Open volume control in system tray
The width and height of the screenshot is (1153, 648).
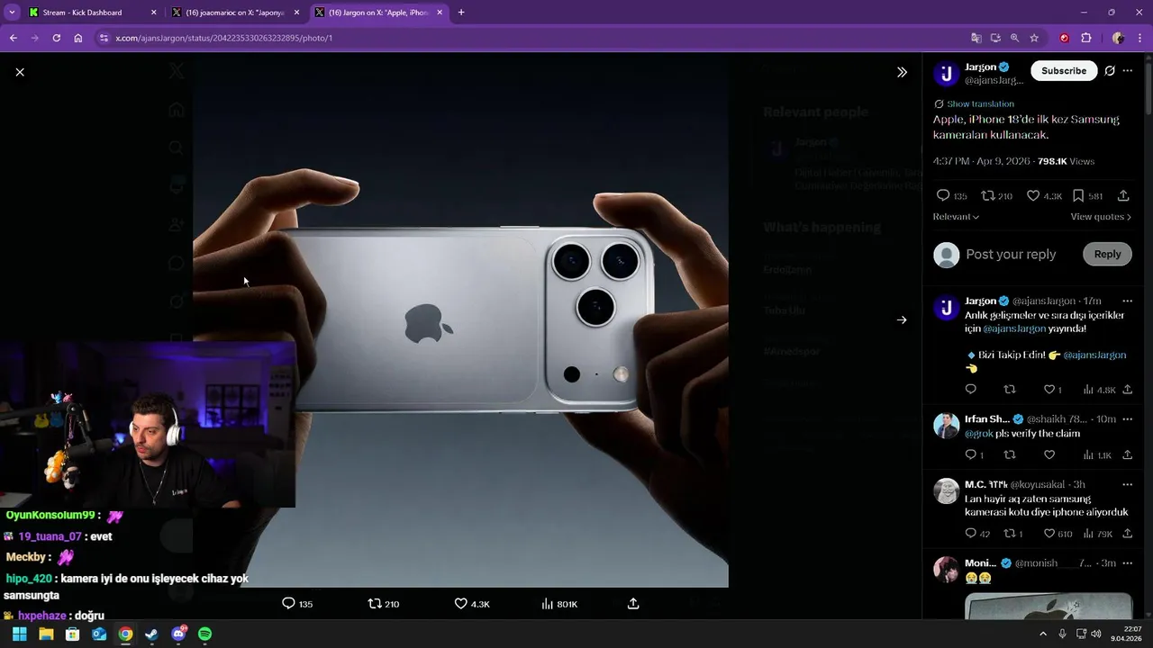pyautogui.click(x=1096, y=634)
